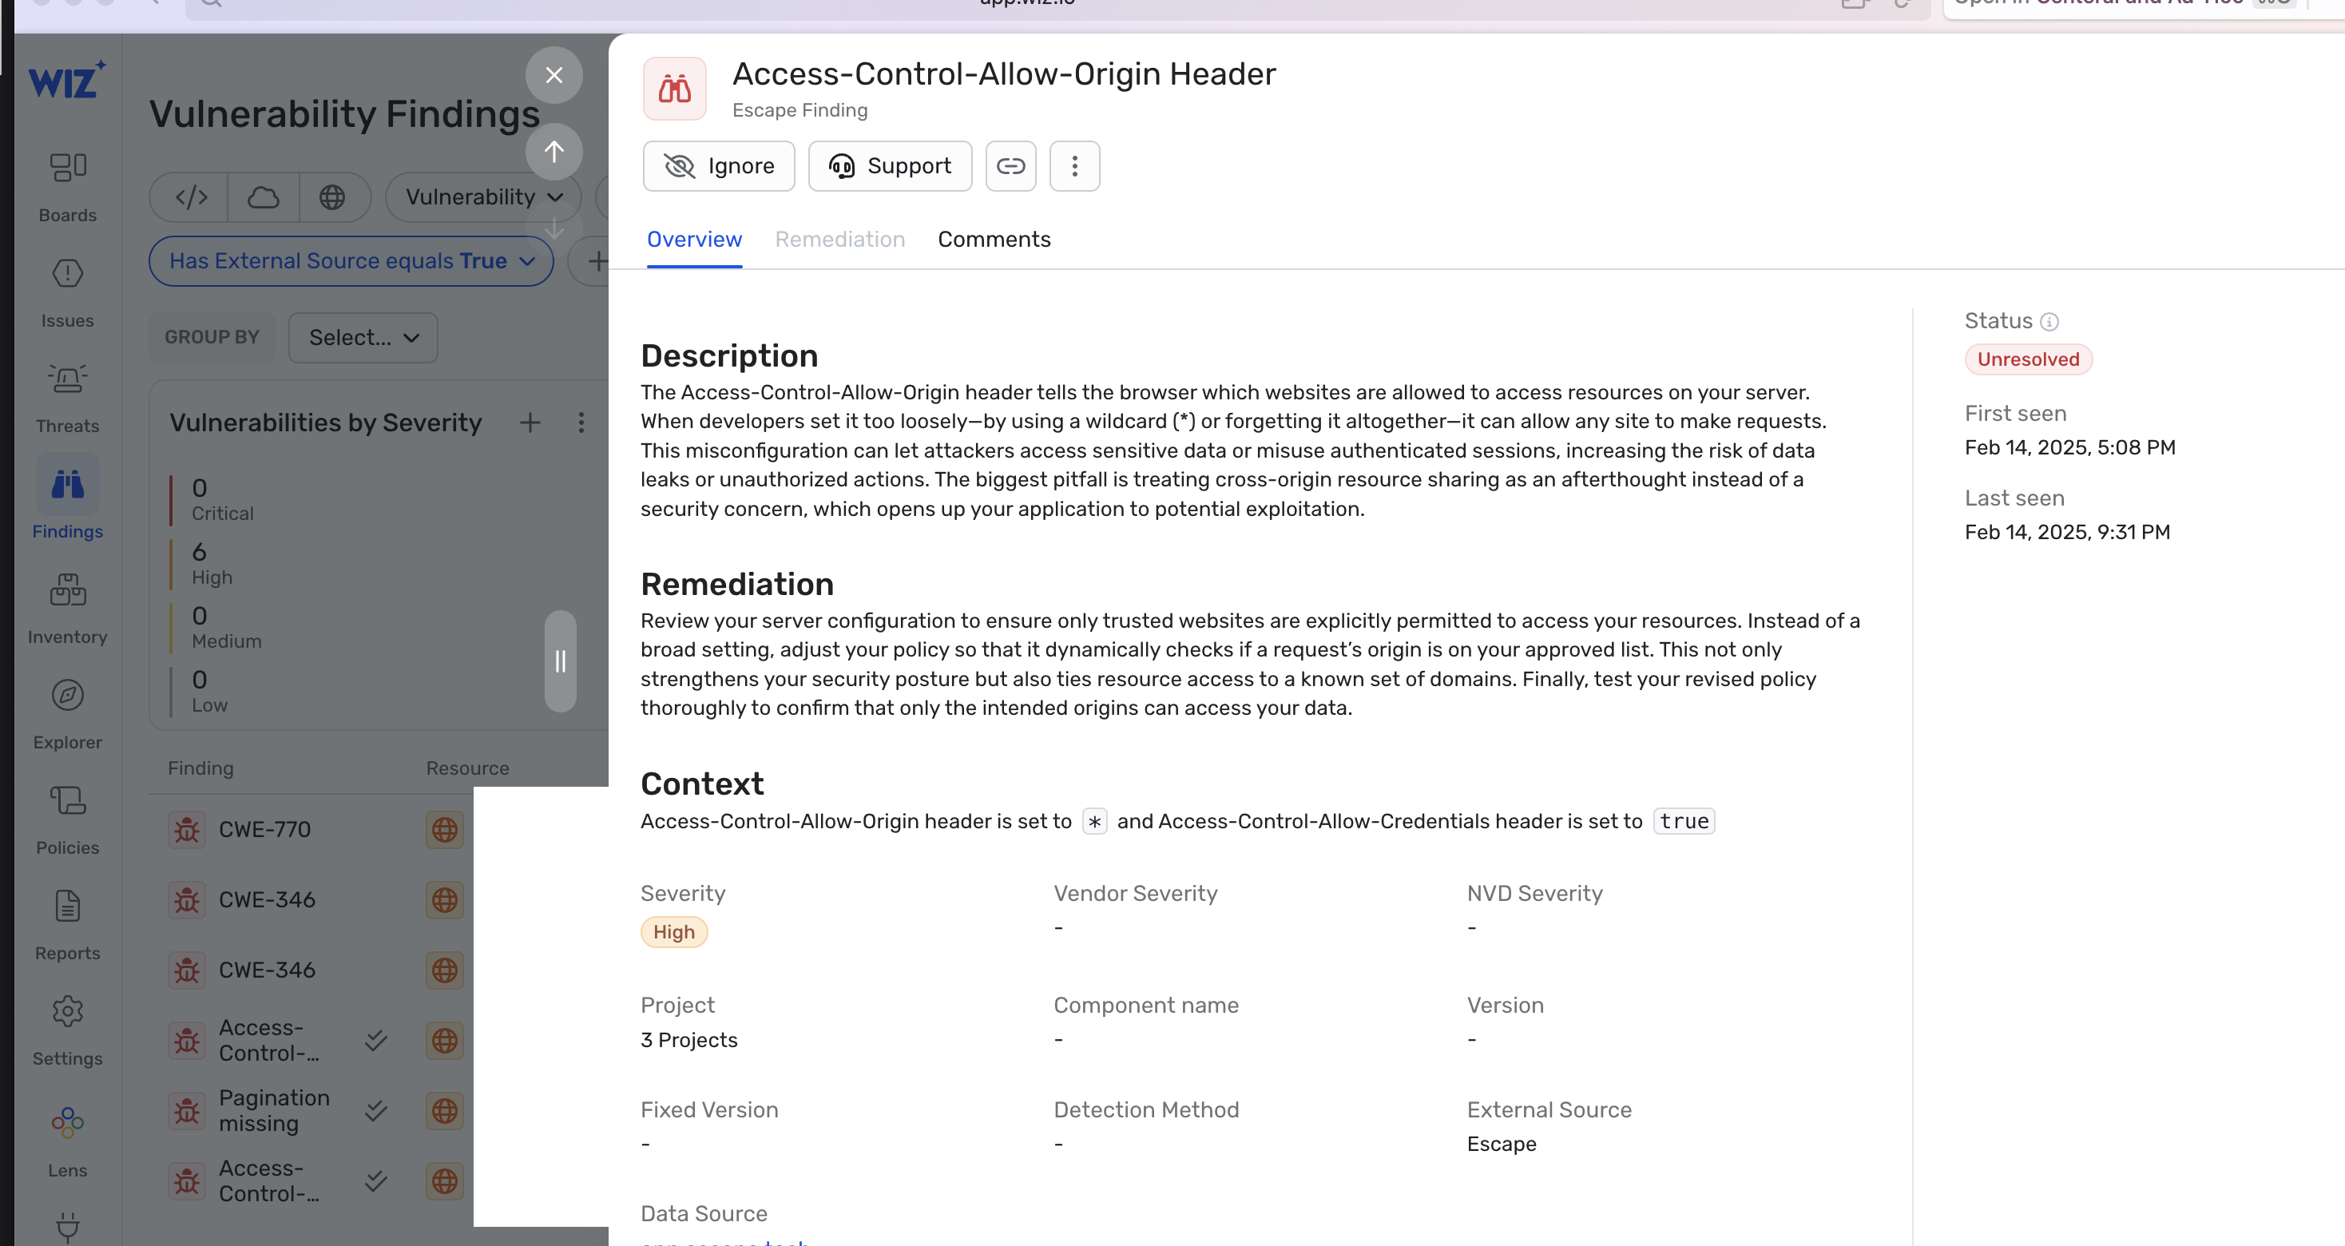This screenshot has width=2345, height=1246.
Task: Open Explorer in the sidebar
Action: (67, 713)
